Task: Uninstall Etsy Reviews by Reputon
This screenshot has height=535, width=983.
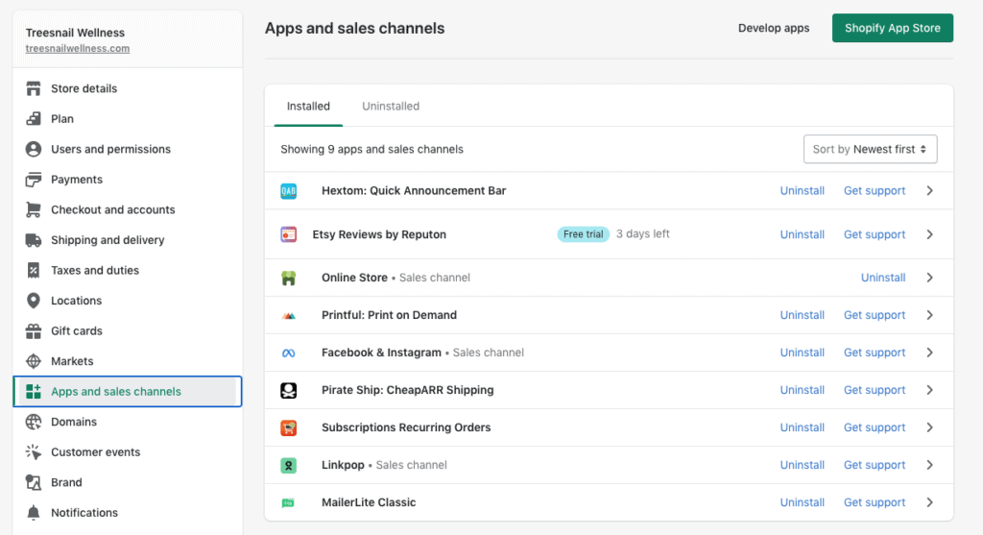Action: pos(802,234)
